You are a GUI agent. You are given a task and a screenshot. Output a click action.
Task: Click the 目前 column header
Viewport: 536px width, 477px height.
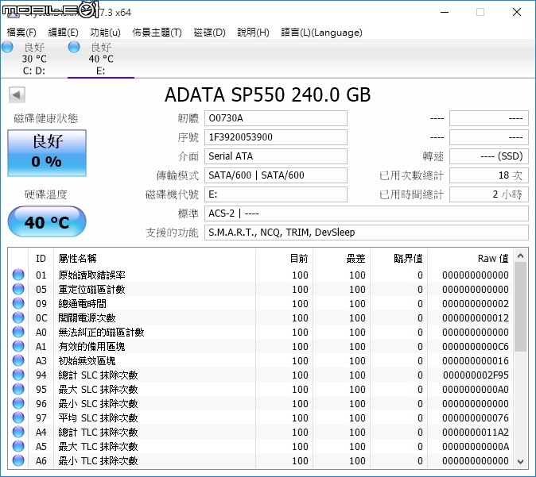coord(284,258)
